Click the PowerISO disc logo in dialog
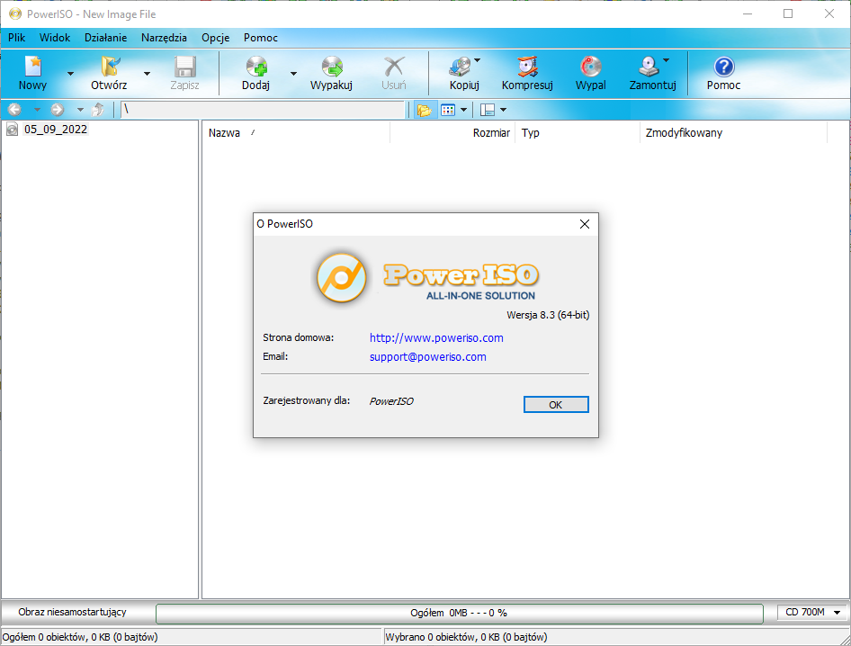This screenshot has height=646, width=851. coord(342,277)
